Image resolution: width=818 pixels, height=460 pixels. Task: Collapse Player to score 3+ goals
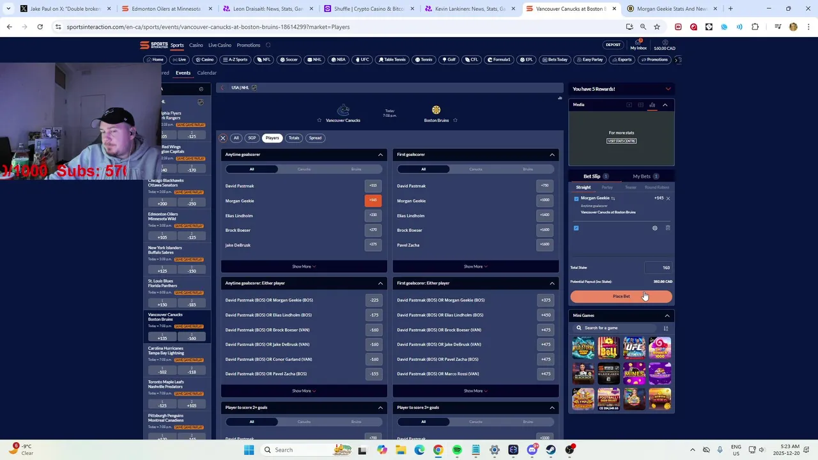(x=552, y=408)
